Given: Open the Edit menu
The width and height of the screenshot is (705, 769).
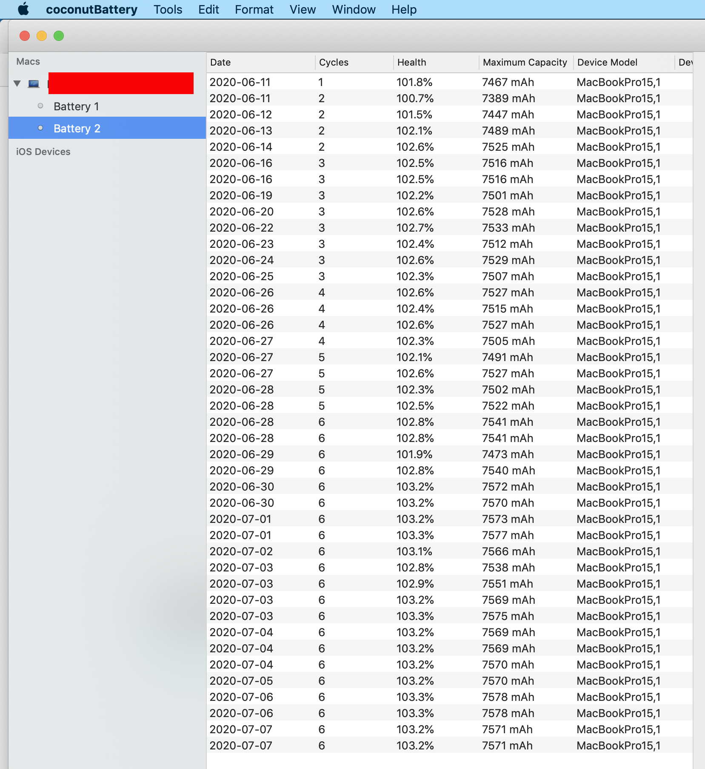Looking at the screenshot, I should [208, 9].
